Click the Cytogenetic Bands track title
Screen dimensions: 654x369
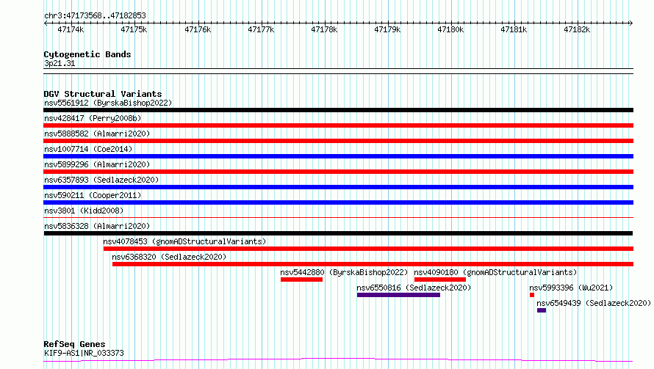tap(87, 54)
